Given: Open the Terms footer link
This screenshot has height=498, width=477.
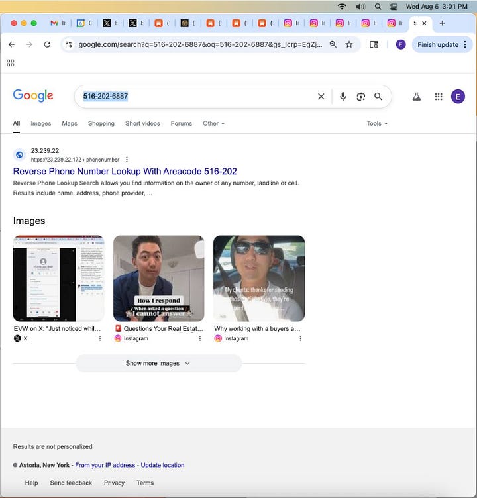Looking at the screenshot, I should coord(145,483).
